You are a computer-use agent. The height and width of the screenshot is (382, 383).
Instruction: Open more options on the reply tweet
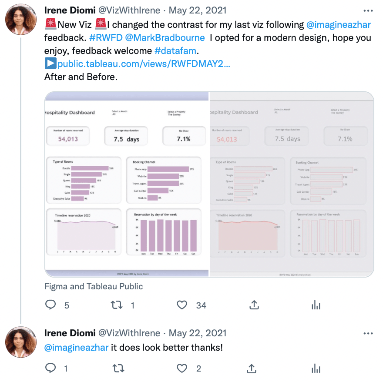pyautogui.click(x=368, y=334)
